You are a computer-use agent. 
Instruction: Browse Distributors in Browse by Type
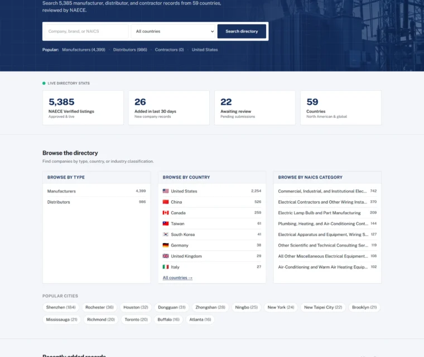[97, 202]
